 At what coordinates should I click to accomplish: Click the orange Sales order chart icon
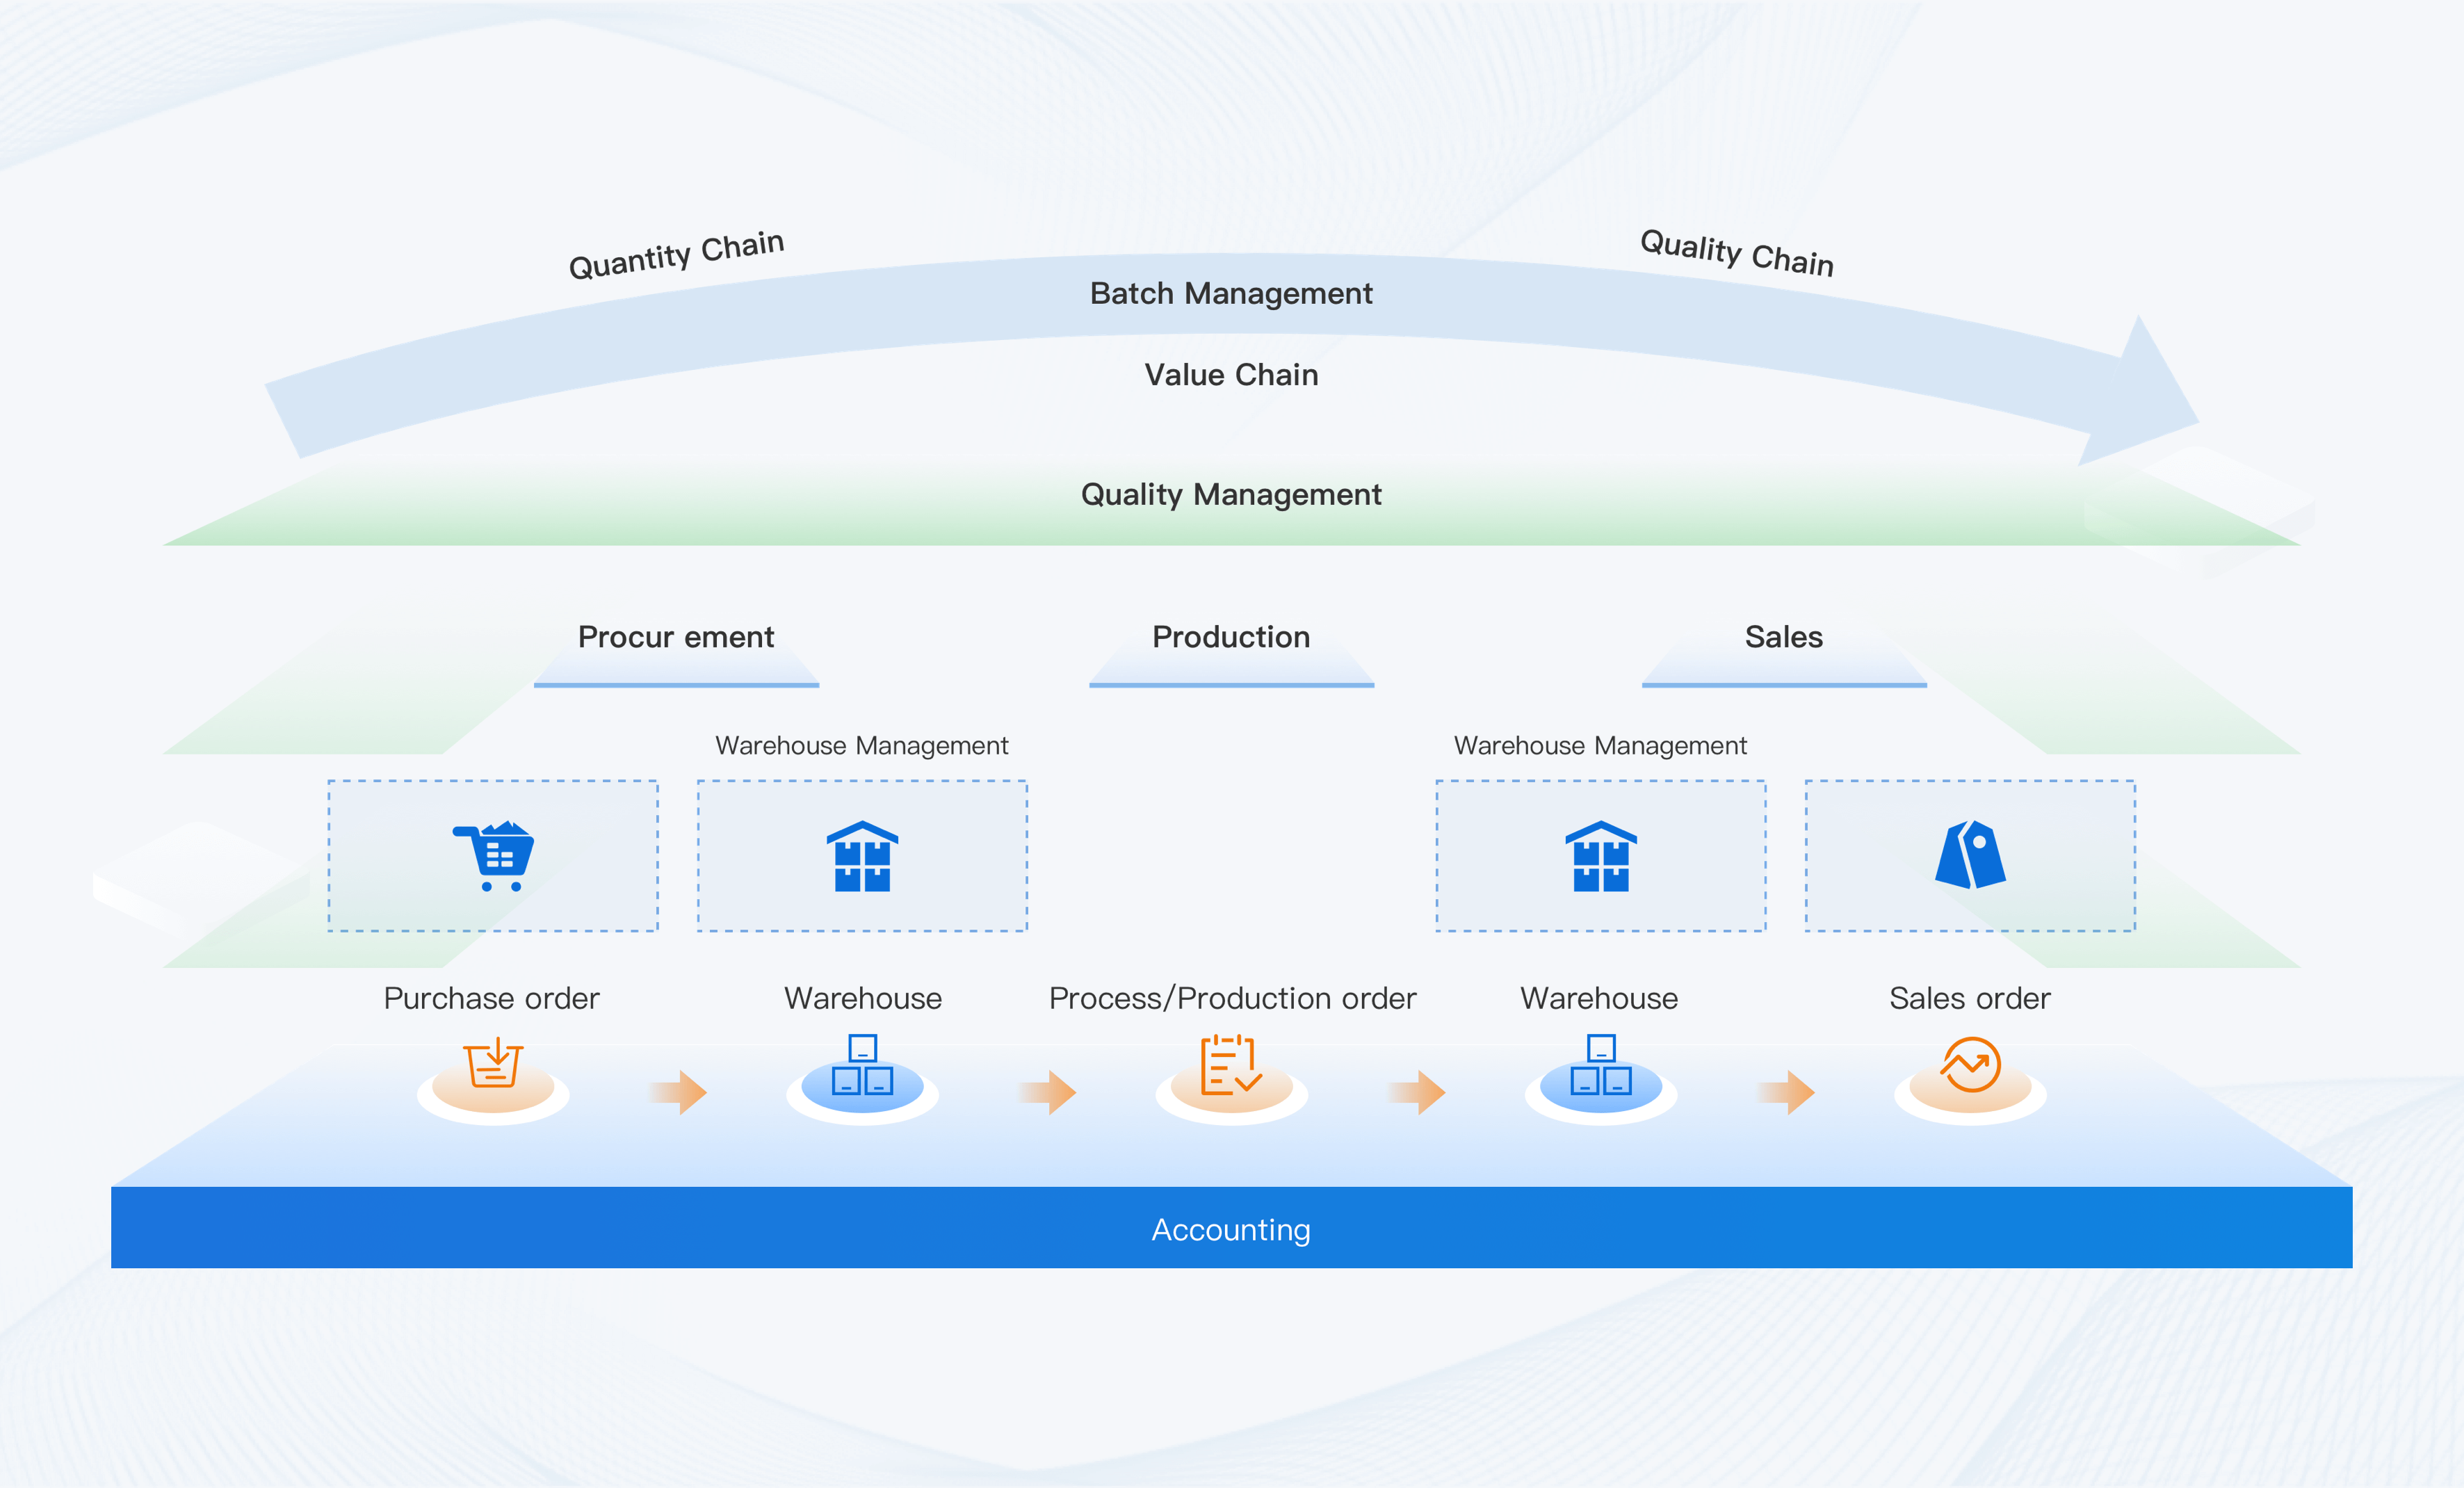click(1970, 1065)
